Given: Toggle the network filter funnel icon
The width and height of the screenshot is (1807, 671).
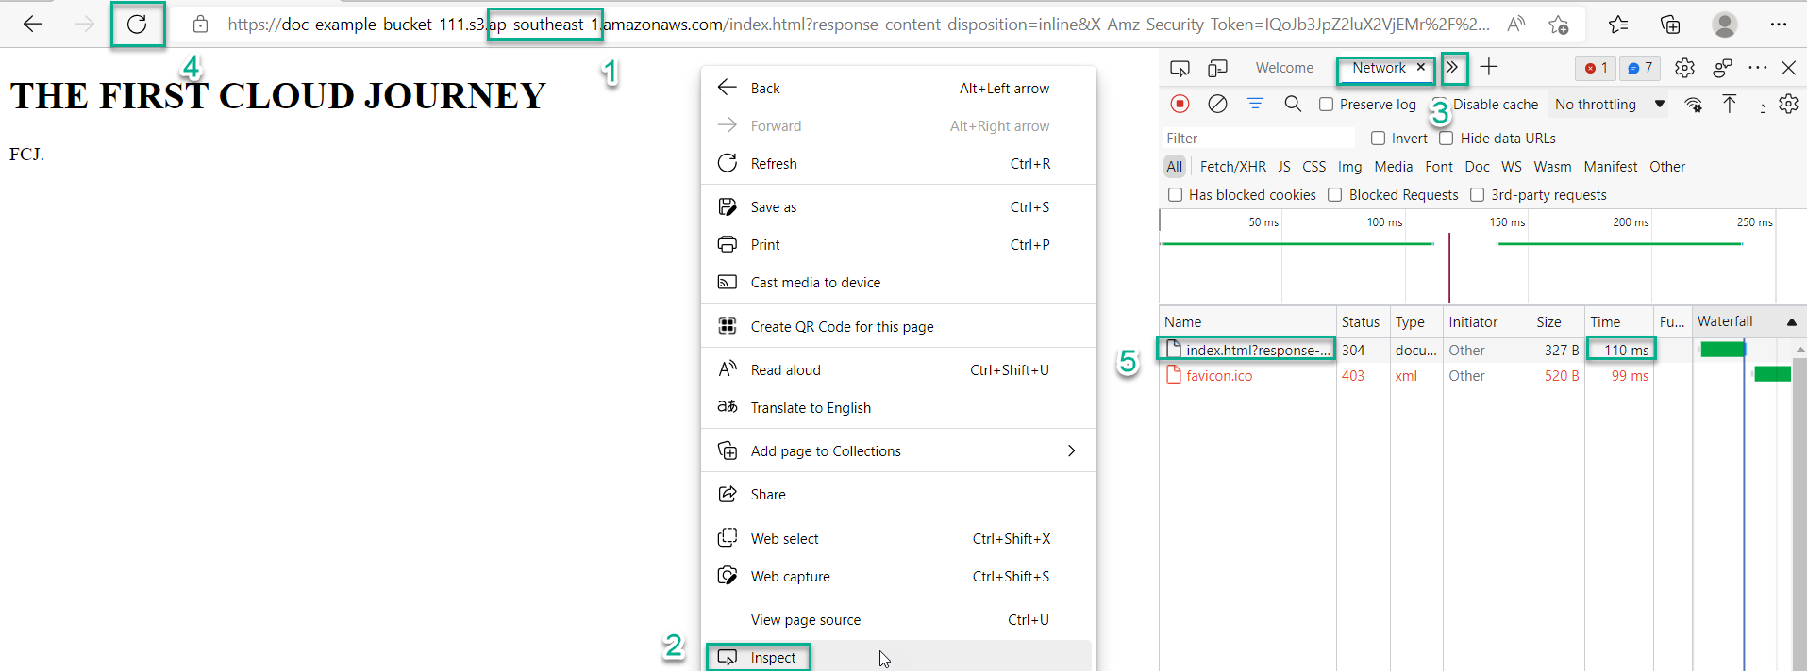Looking at the screenshot, I should (x=1255, y=104).
